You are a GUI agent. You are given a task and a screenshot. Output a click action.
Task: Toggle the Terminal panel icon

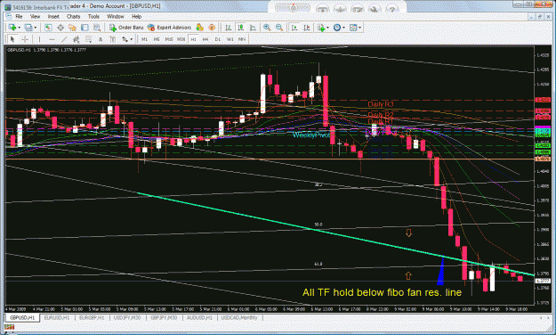[85, 28]
